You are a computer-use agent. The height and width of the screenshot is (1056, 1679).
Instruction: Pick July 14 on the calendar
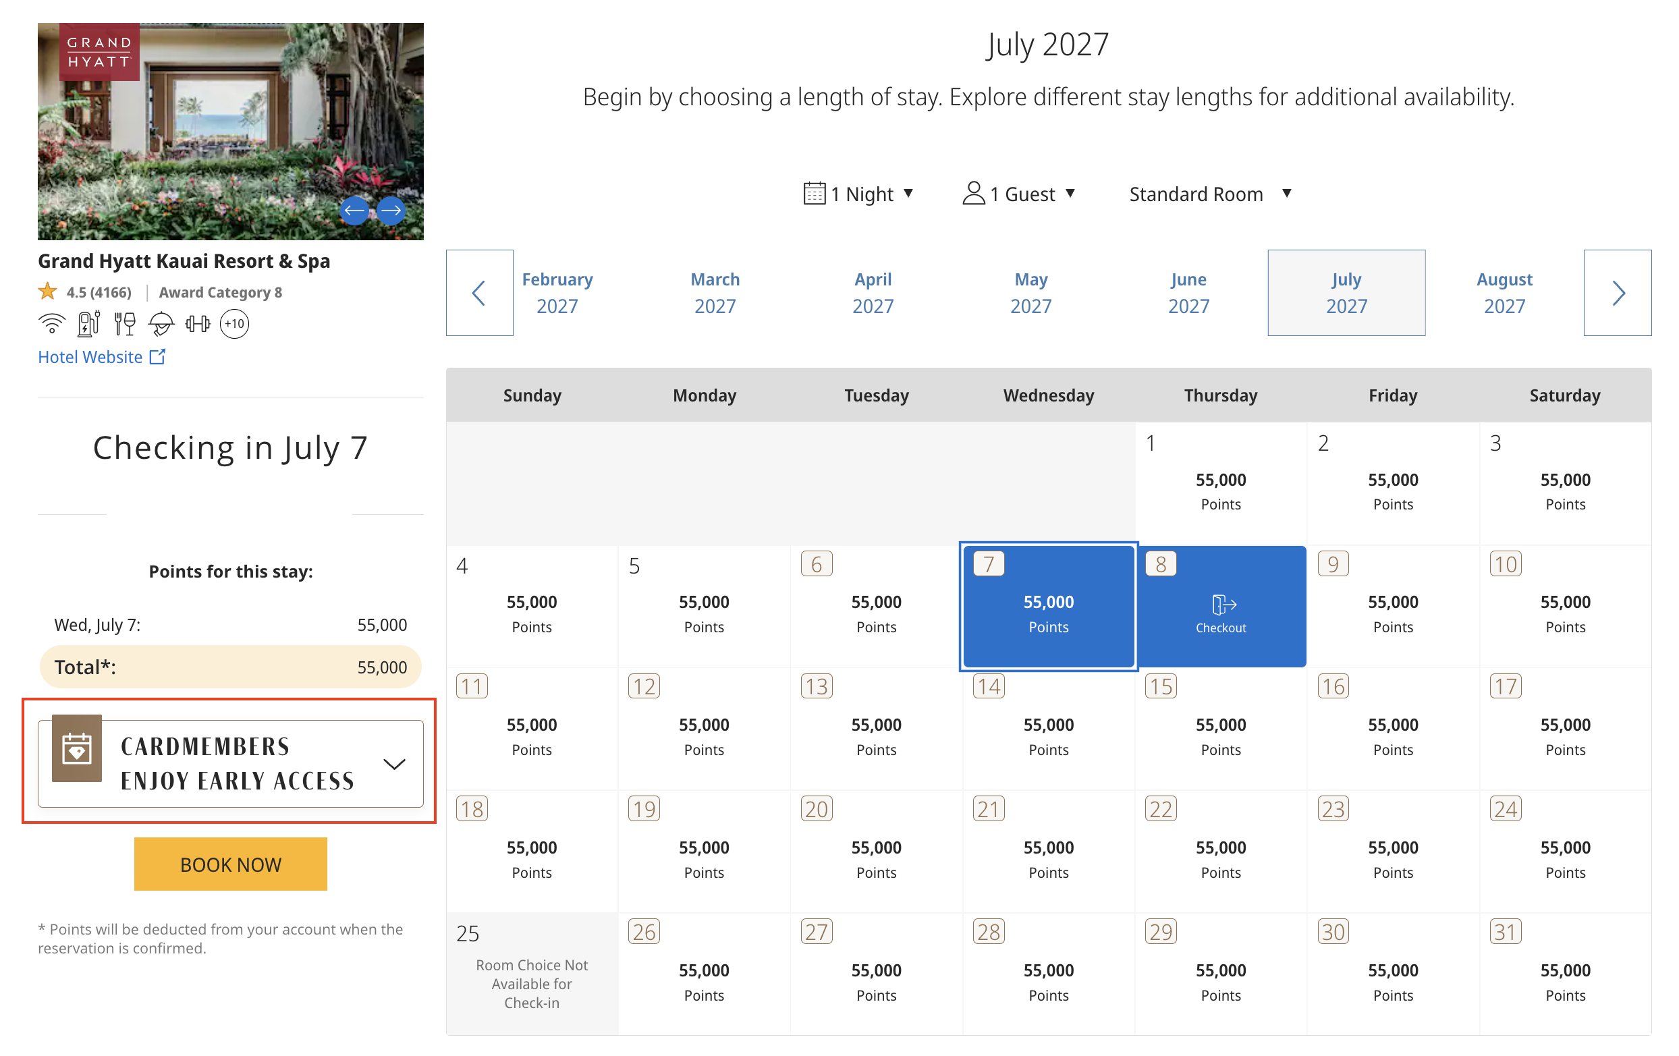click(x=1049, y=728)
